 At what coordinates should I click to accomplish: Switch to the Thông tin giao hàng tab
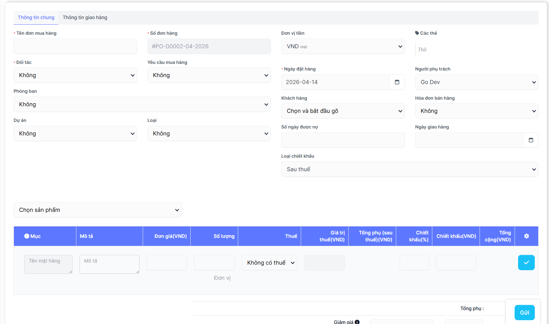click(85, 17)
